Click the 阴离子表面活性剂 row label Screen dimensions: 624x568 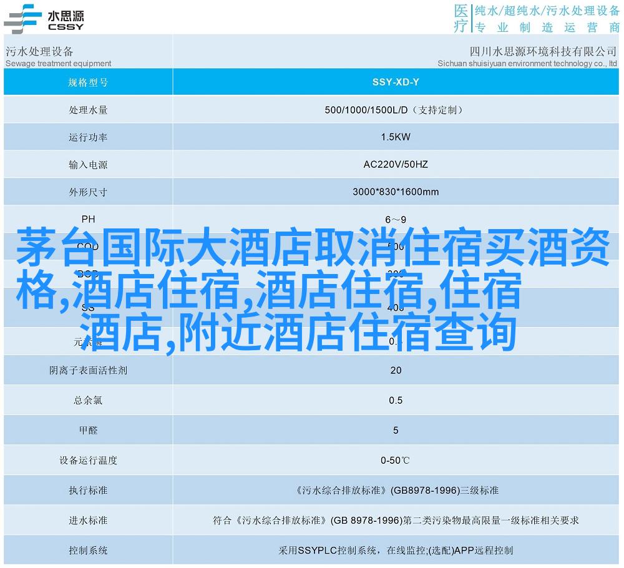88,371
